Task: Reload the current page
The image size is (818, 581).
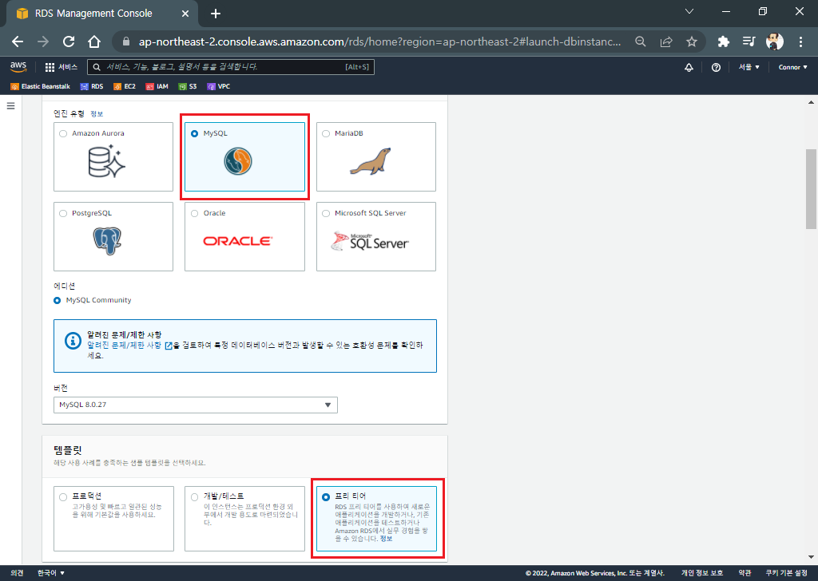Action: coord(69,41)
